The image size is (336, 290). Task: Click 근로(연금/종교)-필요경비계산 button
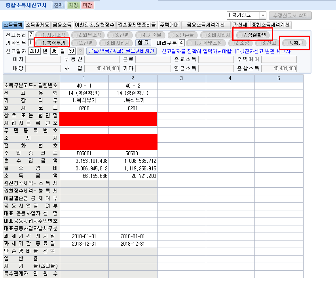coord(121,51)
